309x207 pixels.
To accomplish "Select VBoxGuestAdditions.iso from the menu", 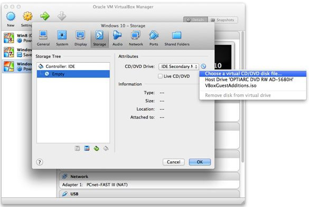I will point(253,85).
